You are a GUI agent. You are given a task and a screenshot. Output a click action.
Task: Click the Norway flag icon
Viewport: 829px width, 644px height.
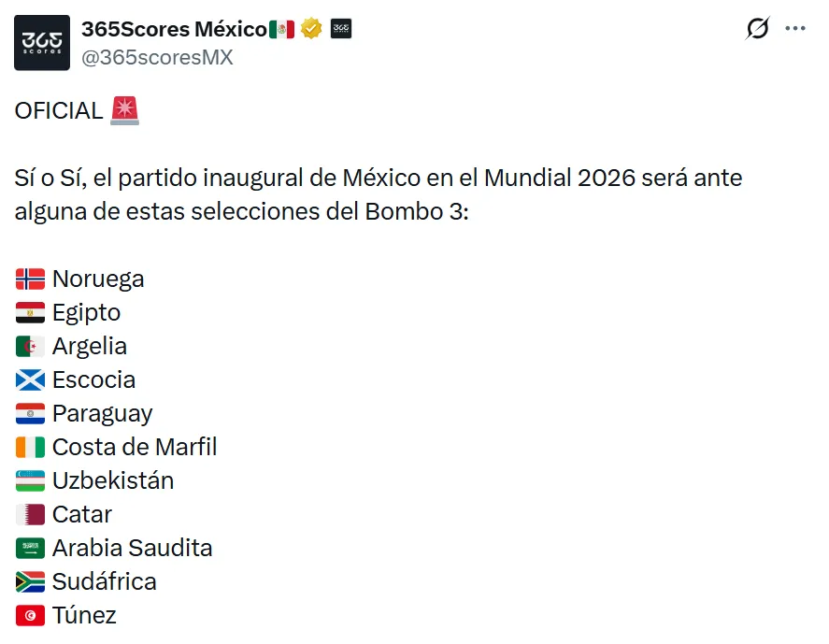click(x=30, y=279)
